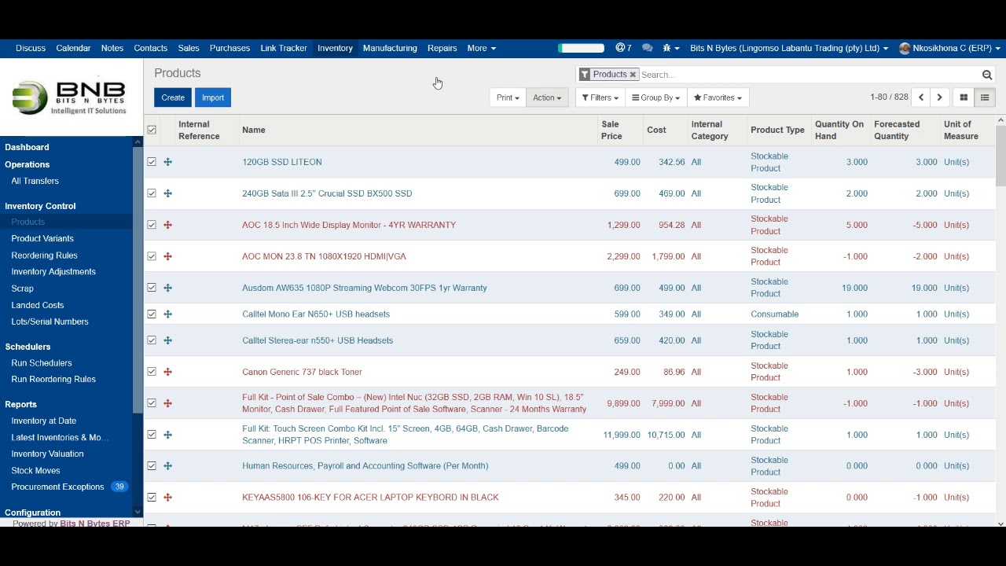The width and height of the screenshot is (1006, 566).
Task: Uncheck Calltel Mono Ear N650+ row checkbox
Action: [152, 314]
